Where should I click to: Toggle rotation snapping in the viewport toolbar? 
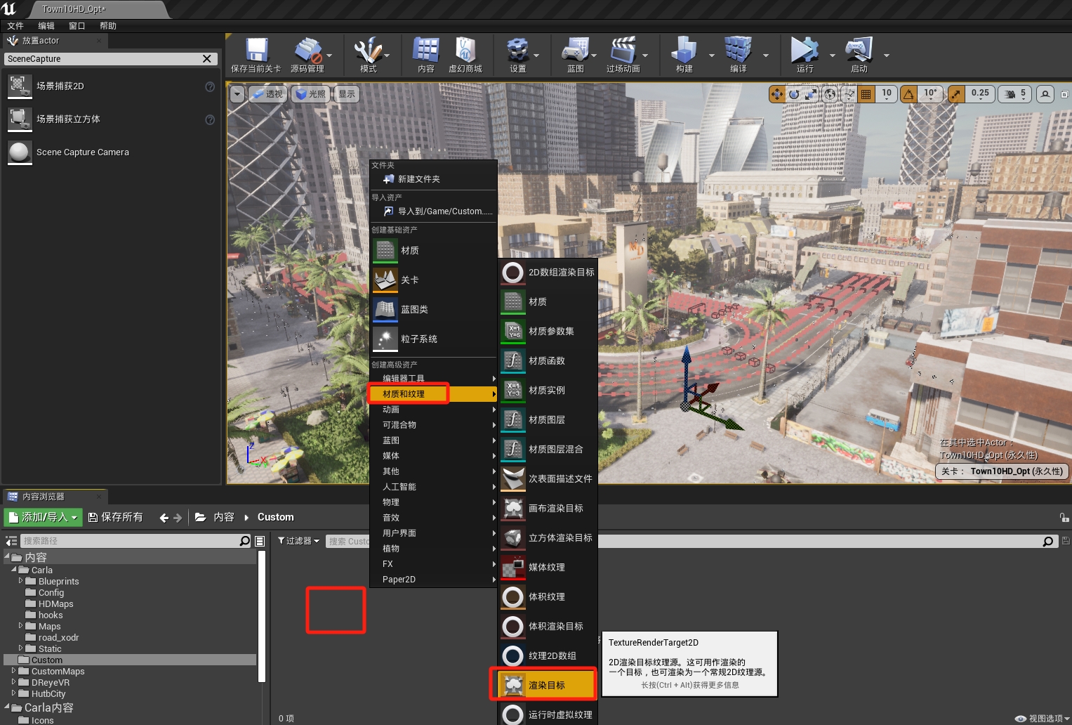909,93
